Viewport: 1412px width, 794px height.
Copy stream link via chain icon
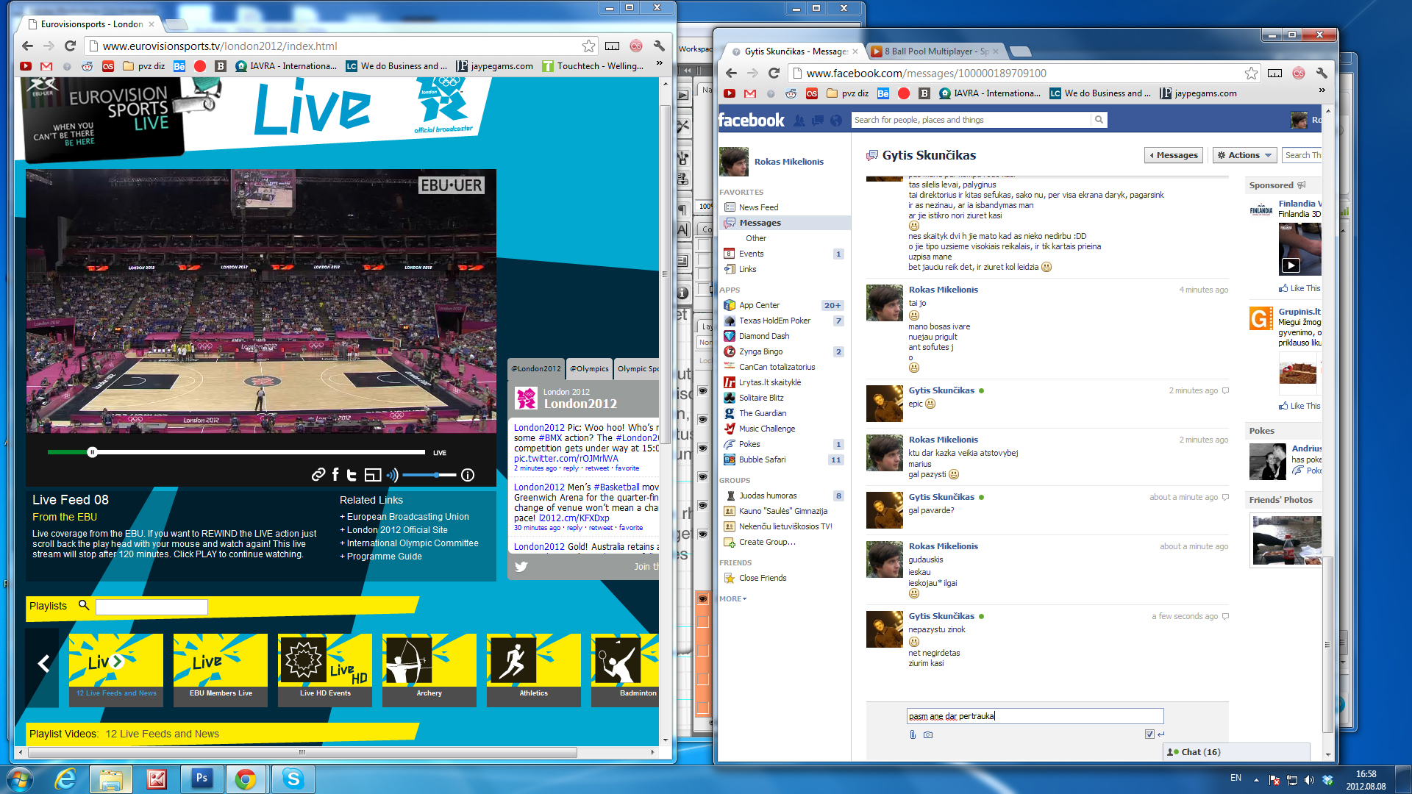[x=318, y=475]
